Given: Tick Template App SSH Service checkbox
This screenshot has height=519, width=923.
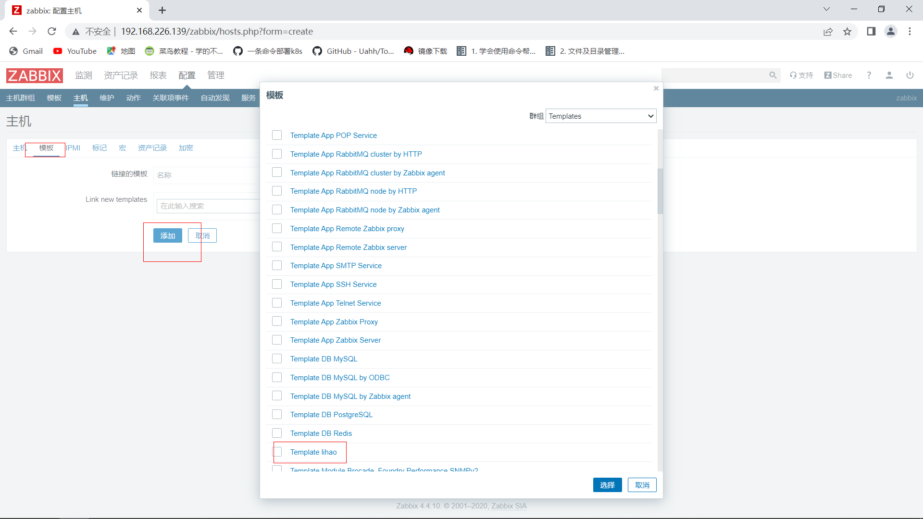Looking at the screenshot, I should [277, 284].
